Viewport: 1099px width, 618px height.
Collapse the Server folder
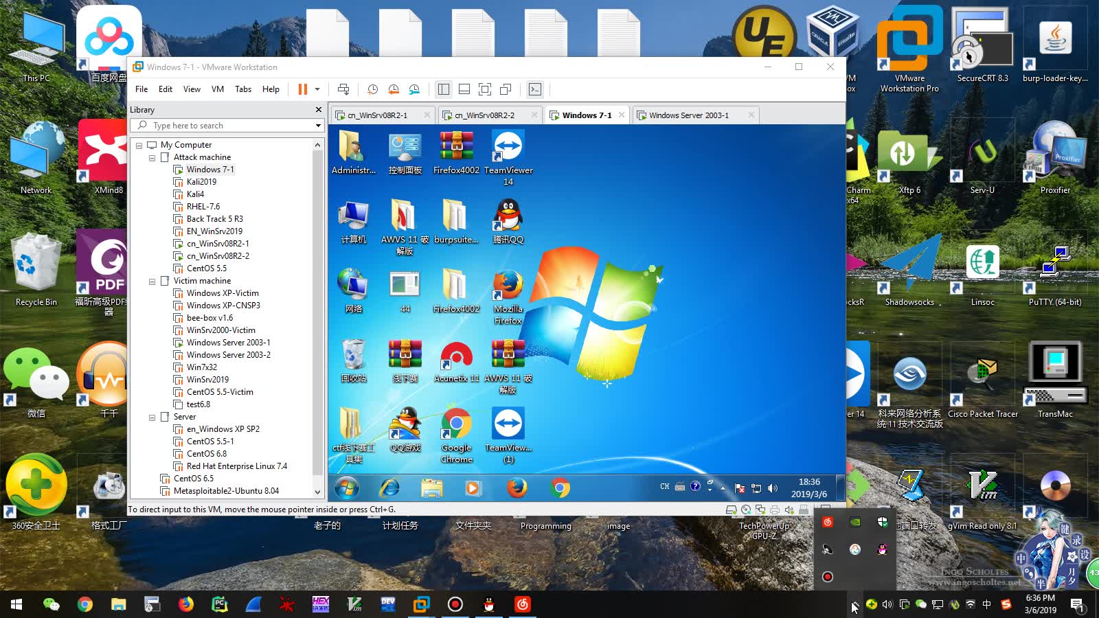coord(152,417)
